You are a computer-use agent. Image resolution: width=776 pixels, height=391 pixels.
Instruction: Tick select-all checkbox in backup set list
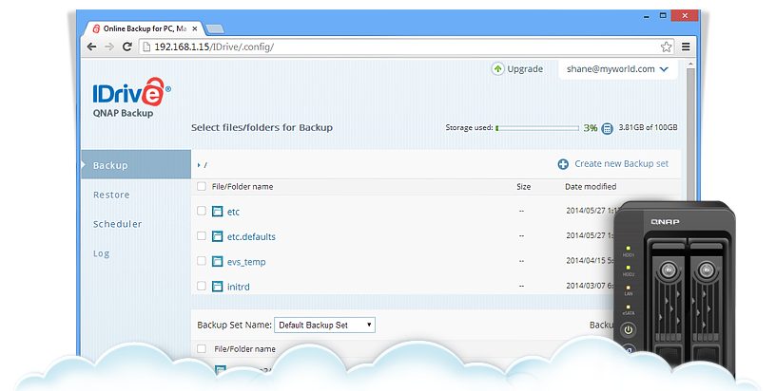click(202, 348)
